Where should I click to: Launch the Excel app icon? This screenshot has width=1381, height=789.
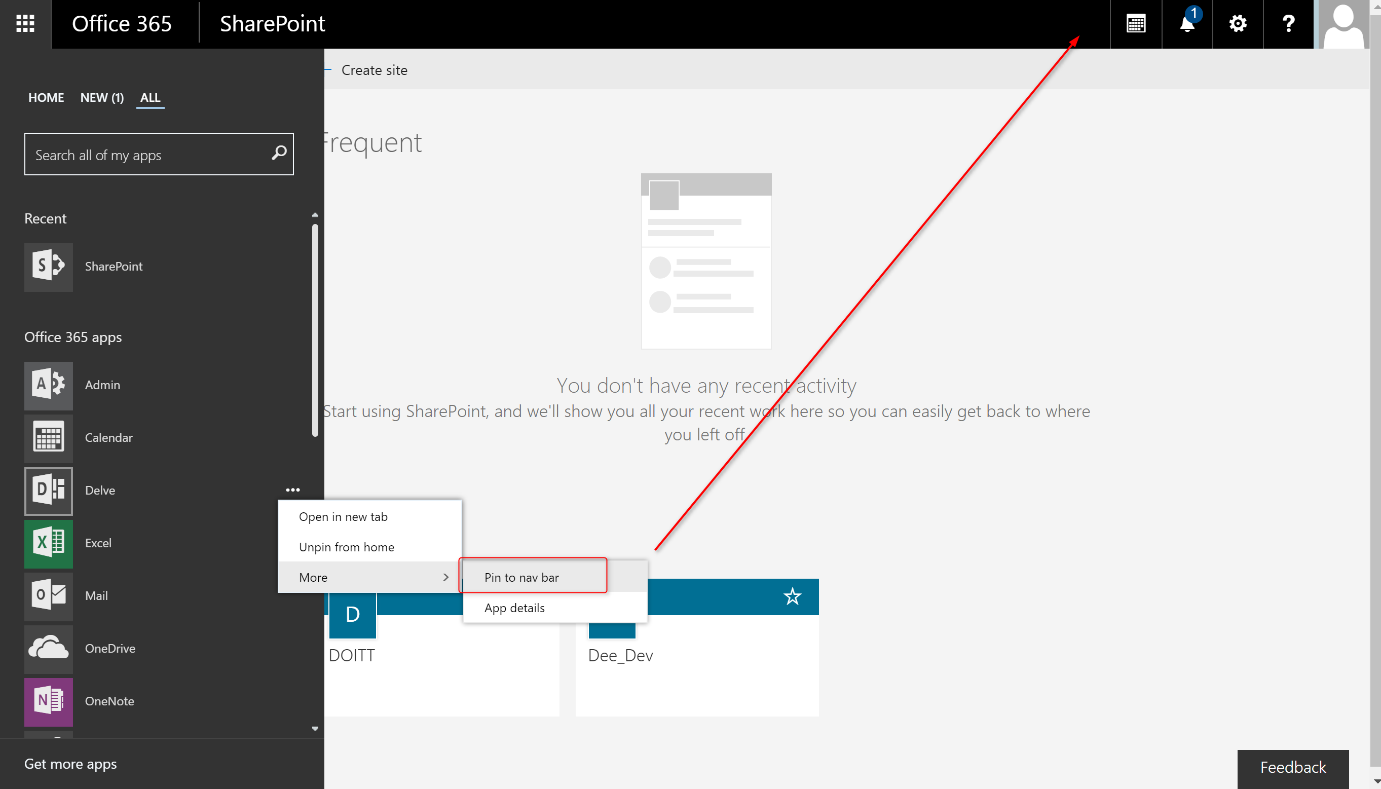48,543
